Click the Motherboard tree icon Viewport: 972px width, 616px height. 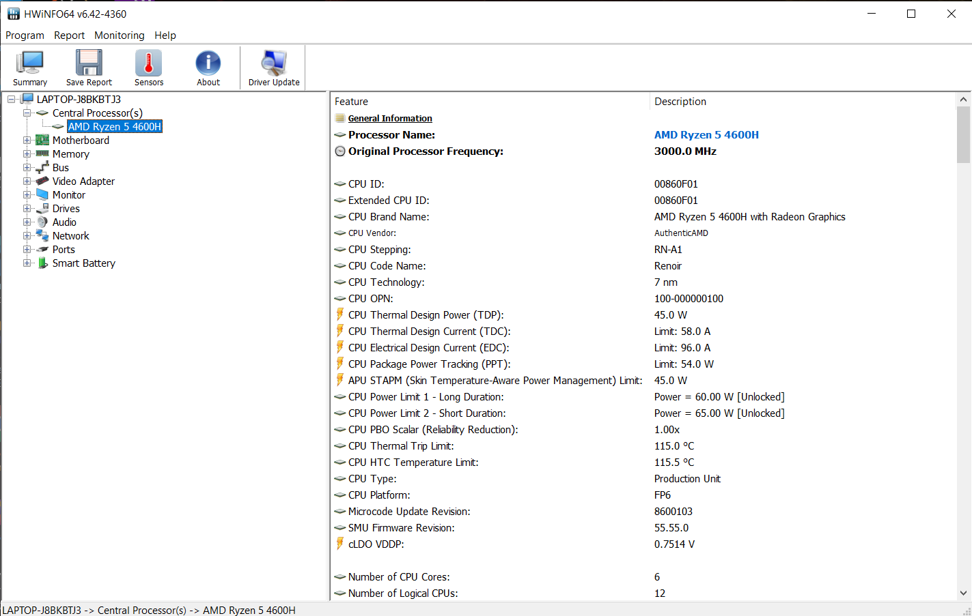click(x=42, y=140)
